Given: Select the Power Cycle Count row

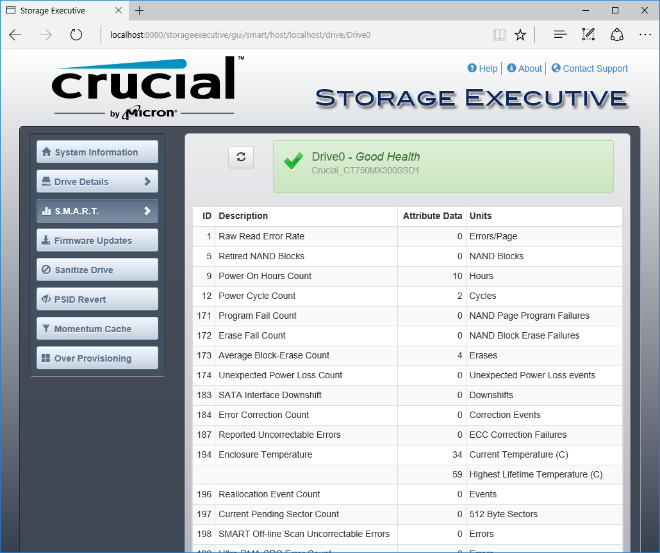Looking at the screenshot, I should pyautogui.click(x=408, y=296).
